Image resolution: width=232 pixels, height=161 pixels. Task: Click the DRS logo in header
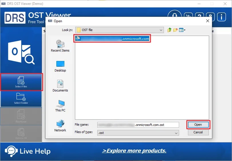(15, 18)
